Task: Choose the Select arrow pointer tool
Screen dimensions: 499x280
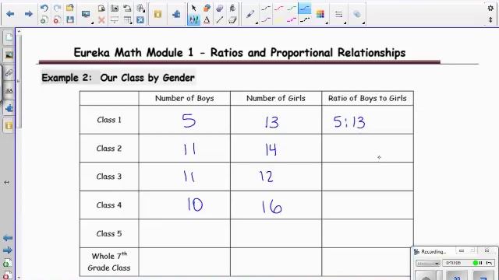Action: pos(193,8)
